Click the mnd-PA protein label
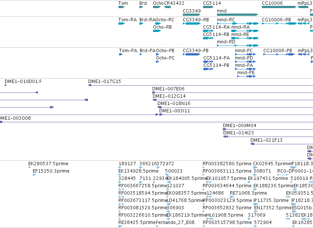Image resolution: width=313 pixels, height=228 pixels. coord(244,65)
